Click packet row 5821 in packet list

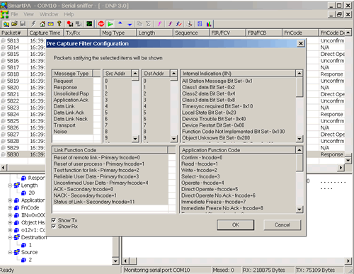(x=23, y=94)
